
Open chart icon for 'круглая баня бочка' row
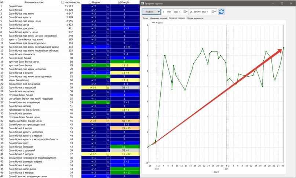[108, 66]
